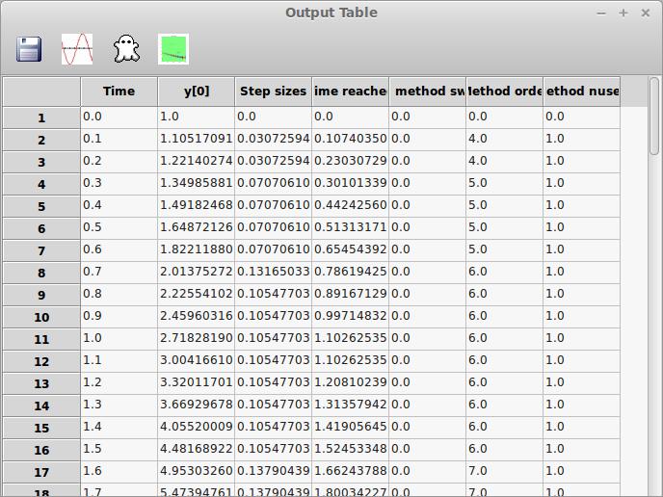Maximize the Output Table window
Screen dimensions: 663x497
pos(623,13)
